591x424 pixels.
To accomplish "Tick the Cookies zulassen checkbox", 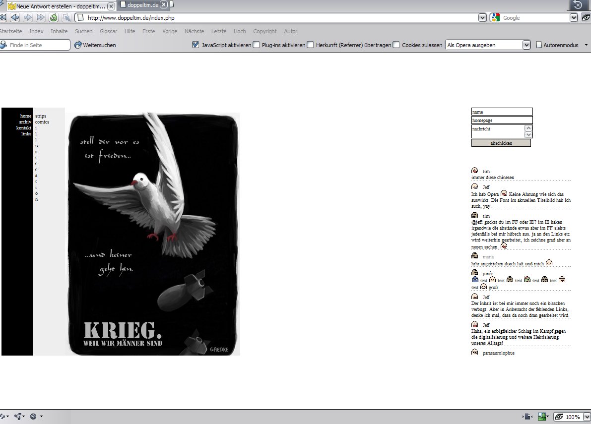I will pyautogui.click(x=396, y=45).
